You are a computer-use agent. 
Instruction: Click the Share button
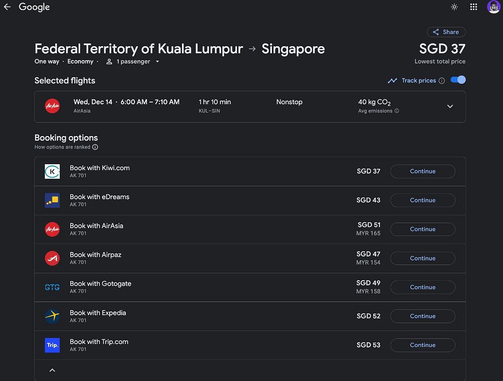pos(446,32)
